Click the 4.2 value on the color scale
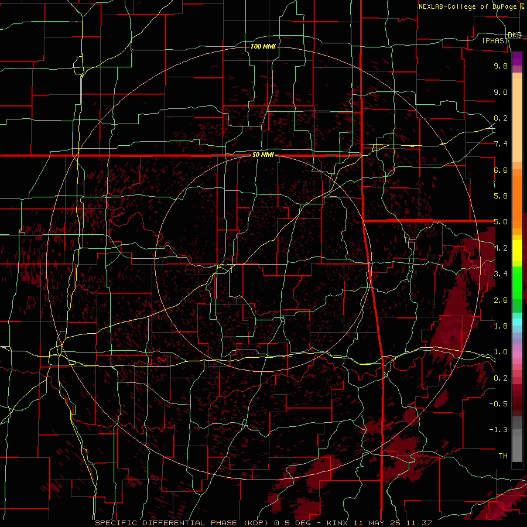This screenshot has height=527, width=527. tap(501, 248)
